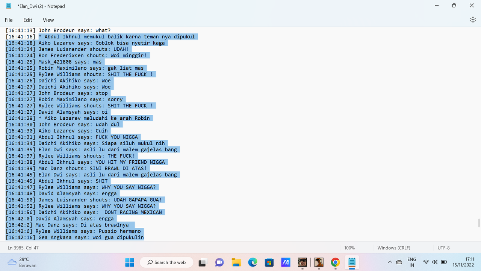Launch the Chat app from taskbar
Viewport: 481px width, 271px height.
[219, 262]
